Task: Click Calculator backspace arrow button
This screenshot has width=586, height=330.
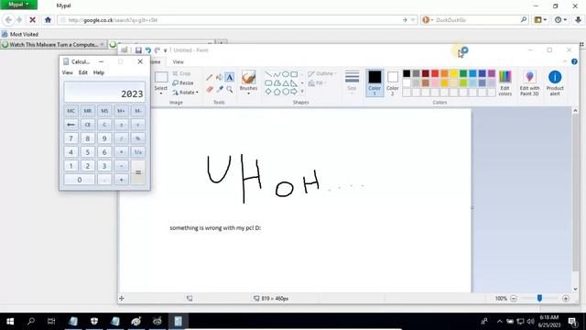Action: click(71, 125)
